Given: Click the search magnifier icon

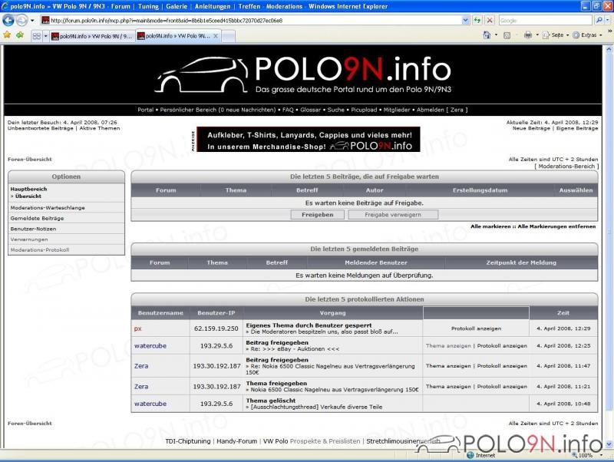Looking at the screenshot, I should [598, 21].
